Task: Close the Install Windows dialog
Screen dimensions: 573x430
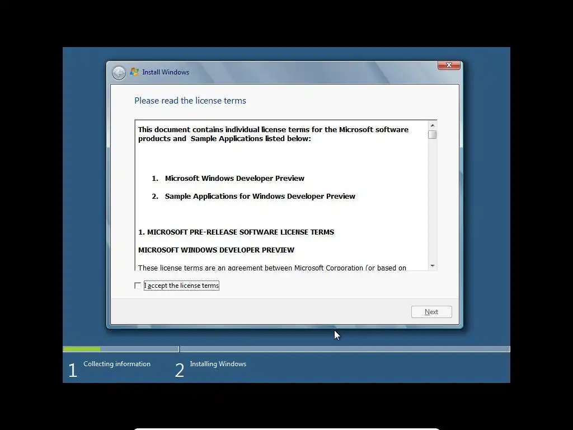Action: (x=449, y=65)
